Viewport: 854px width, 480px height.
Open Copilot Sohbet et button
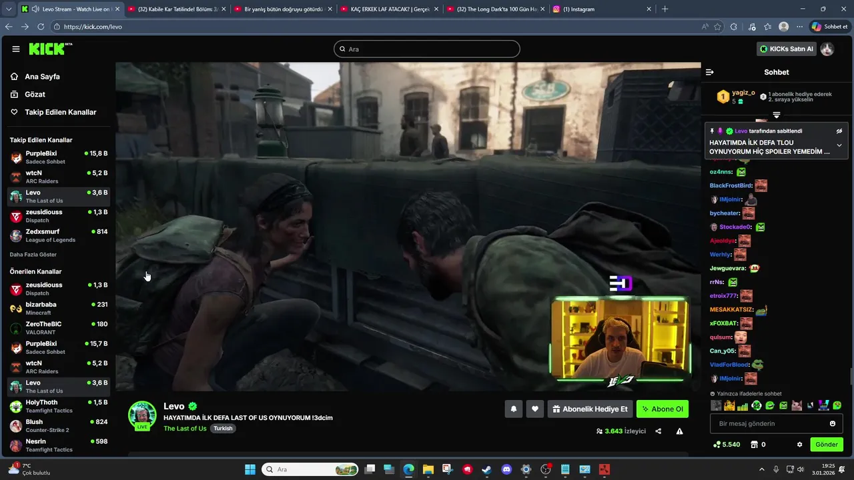(829, 27)
